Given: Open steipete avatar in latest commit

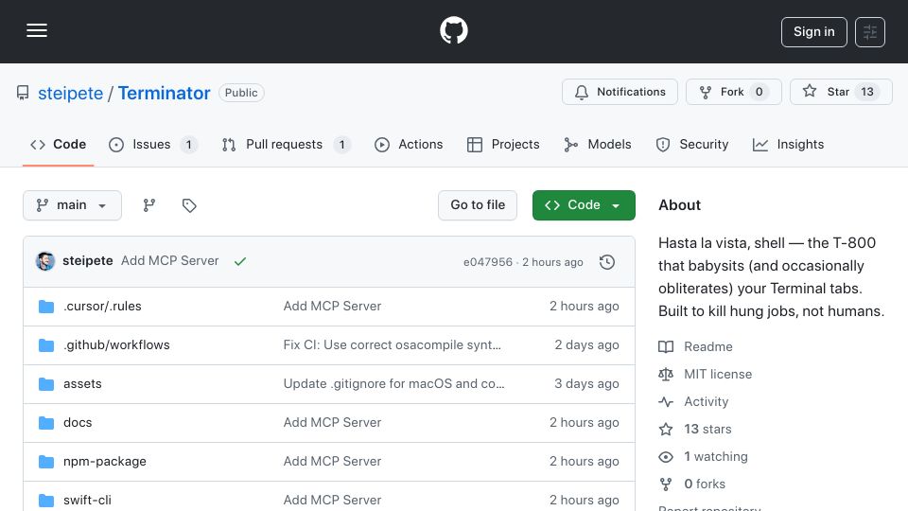Looking at the screenshot, I should [x=45, y=261].
